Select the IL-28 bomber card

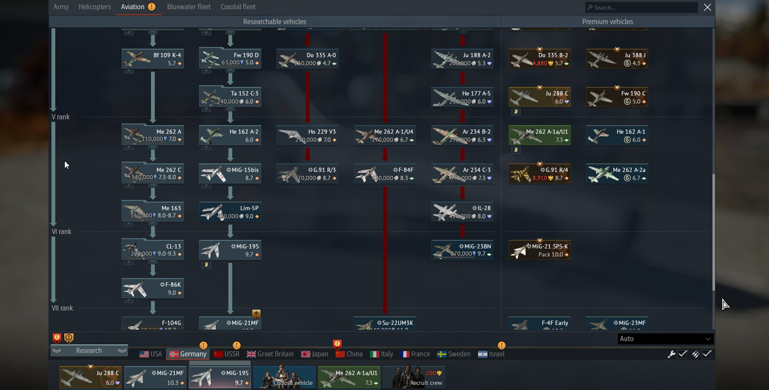pos(462,212)
